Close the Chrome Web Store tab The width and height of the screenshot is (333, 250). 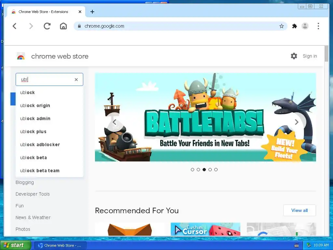click(x=80, y=12)
